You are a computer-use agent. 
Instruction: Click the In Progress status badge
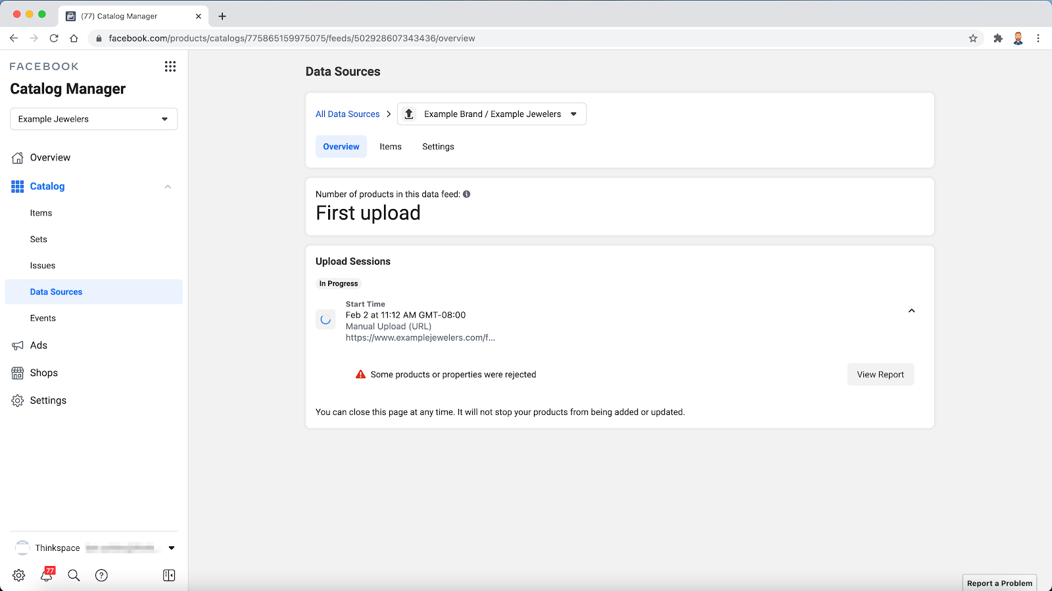(x=339, y=284)
